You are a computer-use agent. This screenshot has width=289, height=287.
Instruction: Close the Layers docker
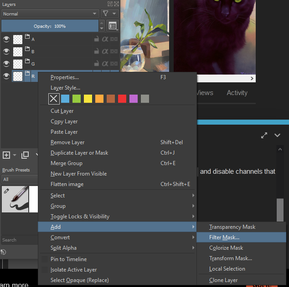pos(117,4)
